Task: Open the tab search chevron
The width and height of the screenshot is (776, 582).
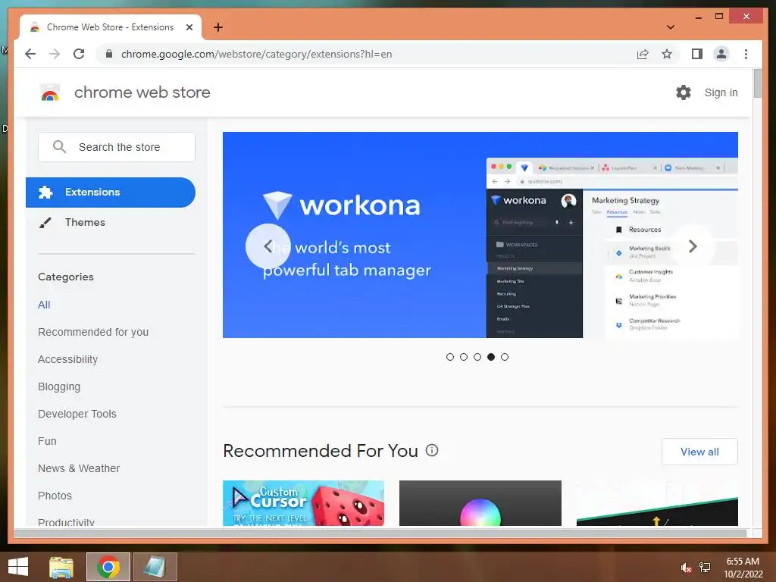Action: 671,27
